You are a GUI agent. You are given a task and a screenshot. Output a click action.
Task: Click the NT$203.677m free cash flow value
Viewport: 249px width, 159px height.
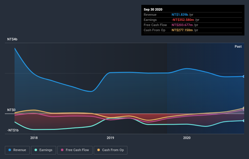pos(182,25)
